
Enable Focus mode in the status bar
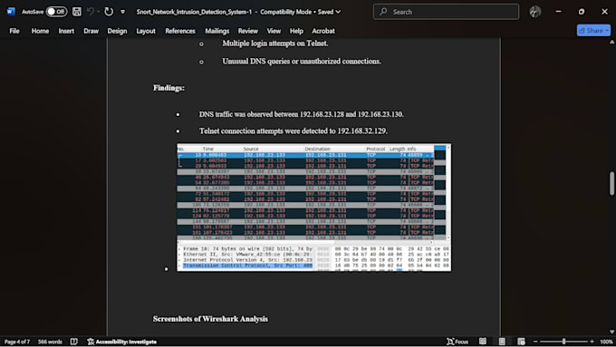[x=457, y=342]
